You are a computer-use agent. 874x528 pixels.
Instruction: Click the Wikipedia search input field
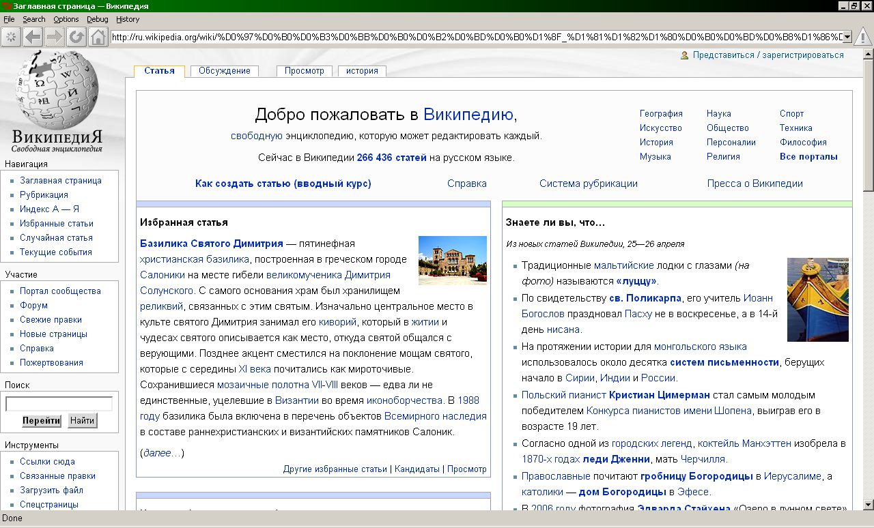pos(59,404)
